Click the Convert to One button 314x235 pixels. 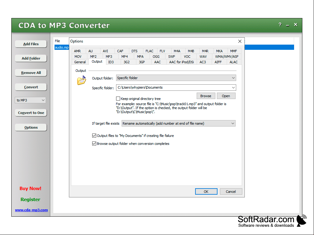(x=31, y=113)
